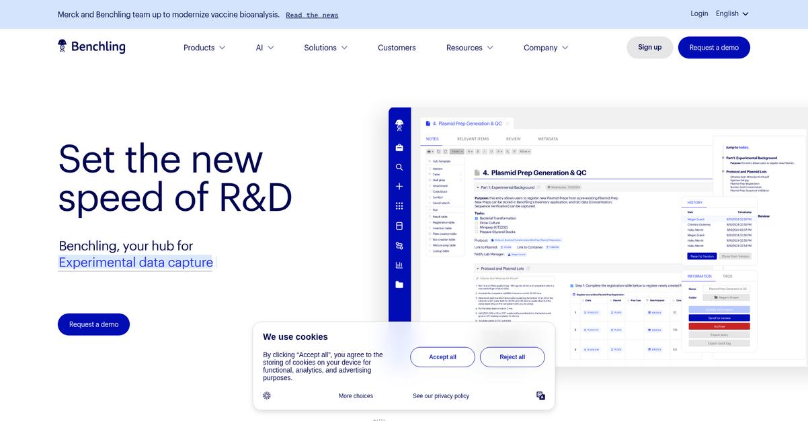The height and width of the screenshot is (421, 808).
Task: Select the HISTORY panel tab
Action: point(695,202)
